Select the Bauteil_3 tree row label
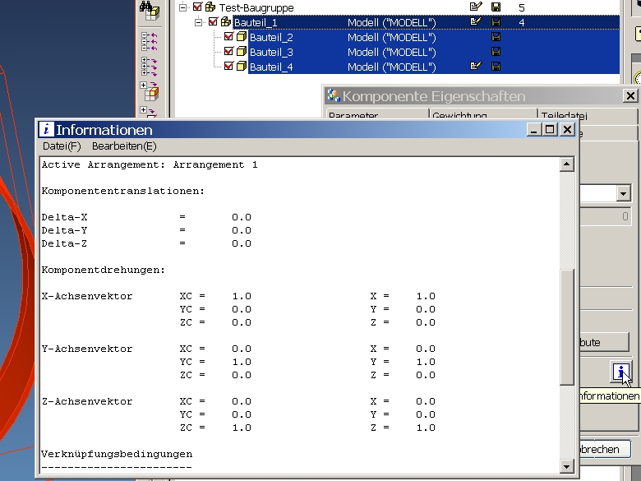The height and width of the screenshot is (481, 641). (x=271, y=52)
